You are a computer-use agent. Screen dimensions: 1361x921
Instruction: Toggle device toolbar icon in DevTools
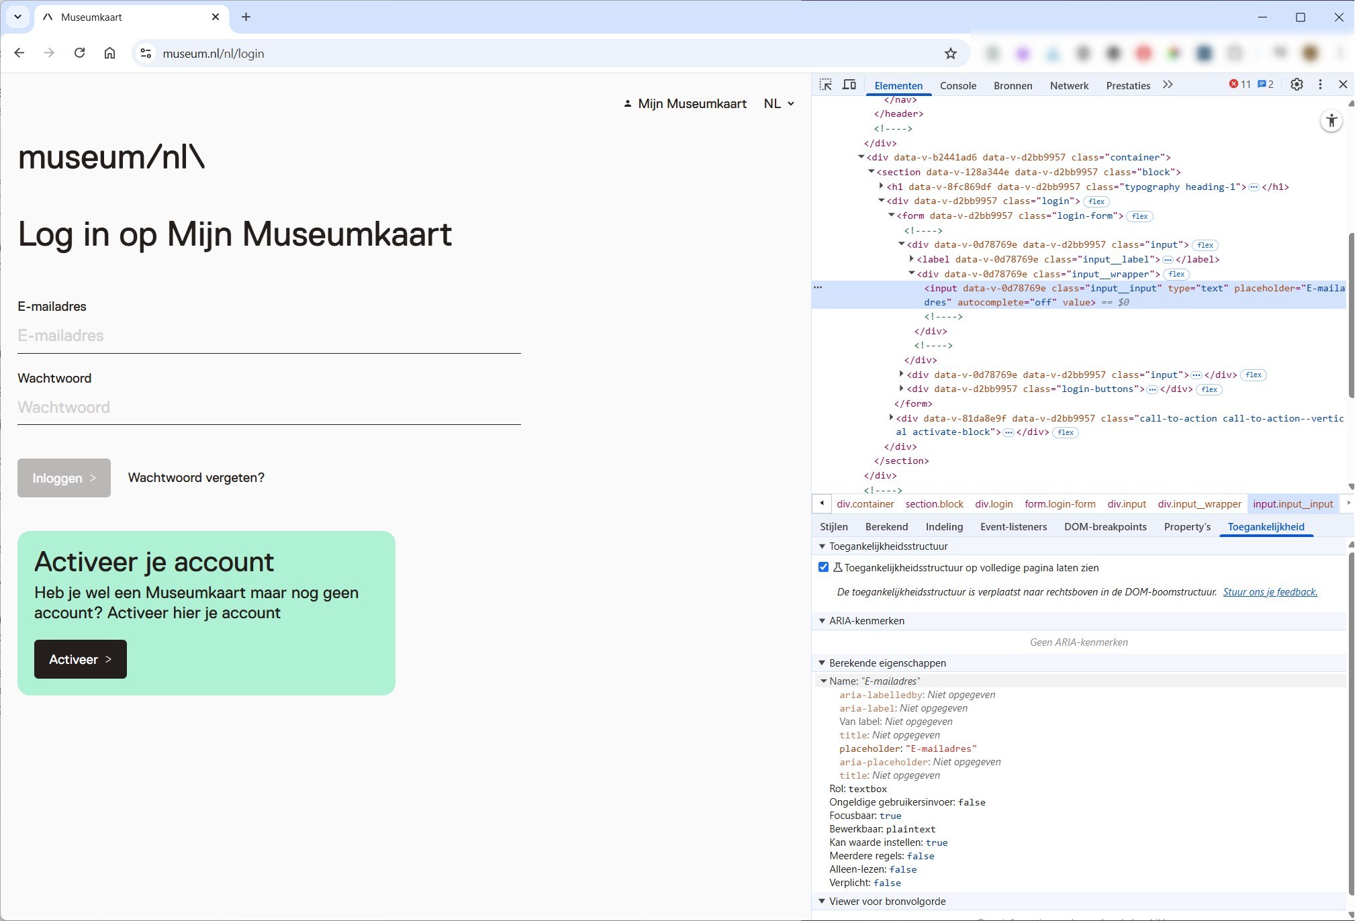pos(849,85)
